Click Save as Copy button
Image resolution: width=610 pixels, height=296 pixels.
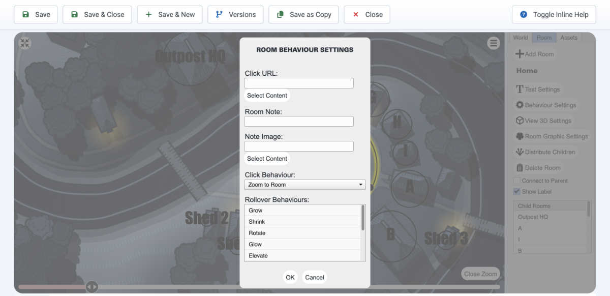pos(303,15)
